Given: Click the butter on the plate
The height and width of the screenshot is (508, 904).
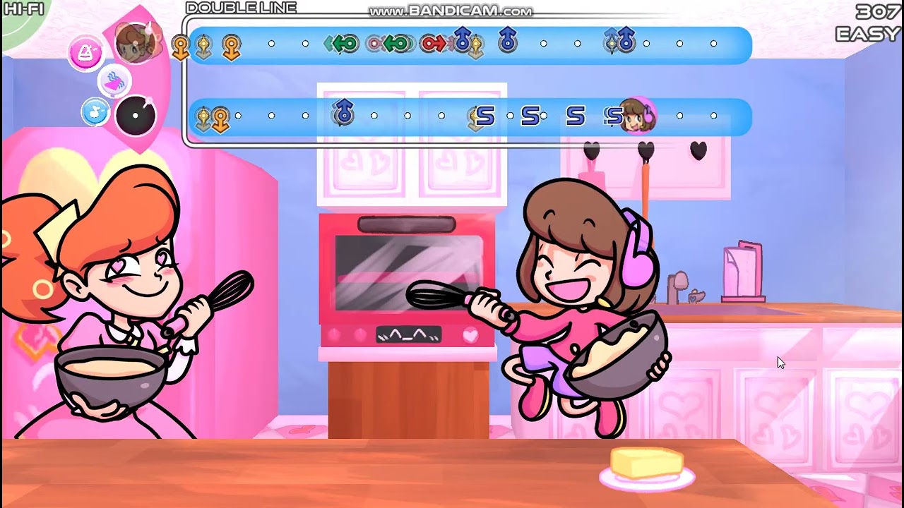Looking at the screenshot, I should click(648, 463).
